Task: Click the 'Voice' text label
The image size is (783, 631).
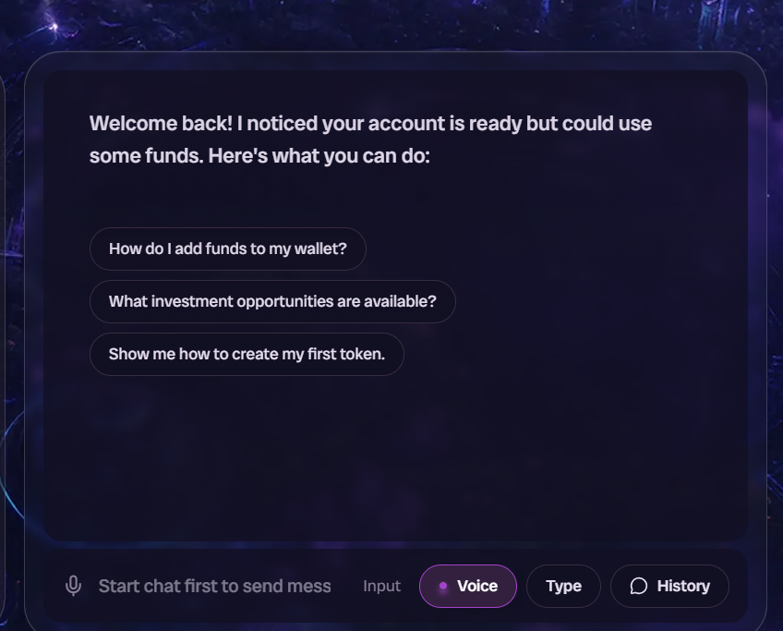Action: 477,586
